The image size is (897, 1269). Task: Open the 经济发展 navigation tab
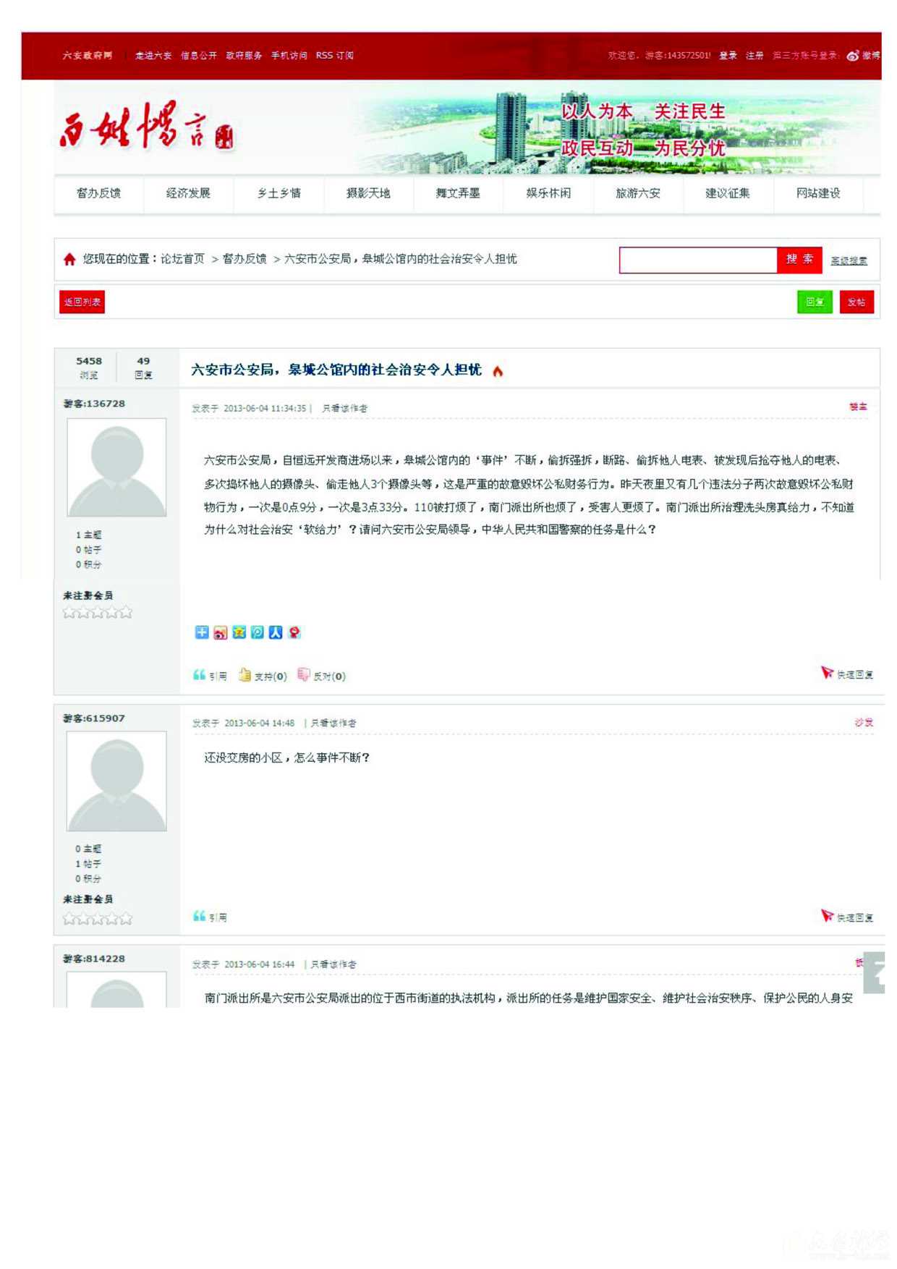click(x=188, y=193)
